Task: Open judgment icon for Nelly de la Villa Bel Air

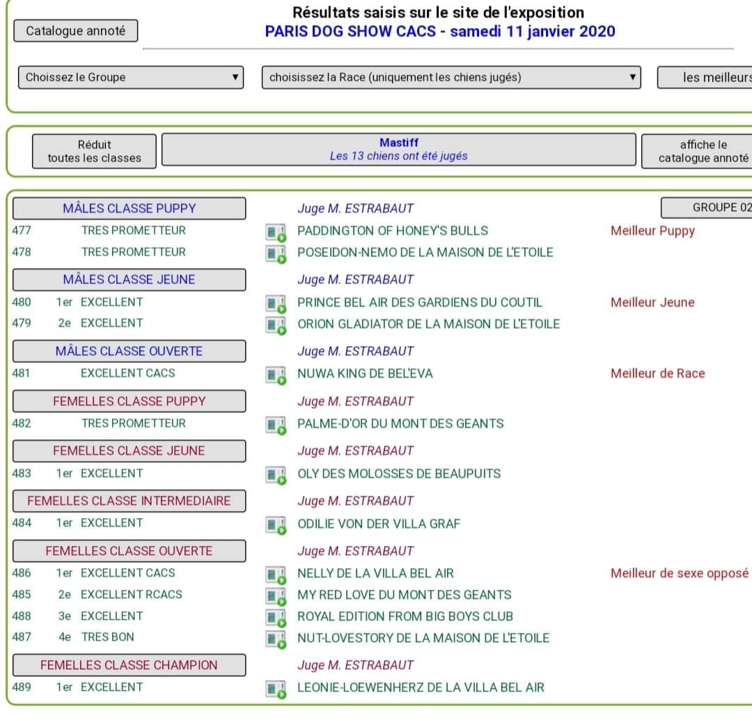Action: [x=276, y=575]
